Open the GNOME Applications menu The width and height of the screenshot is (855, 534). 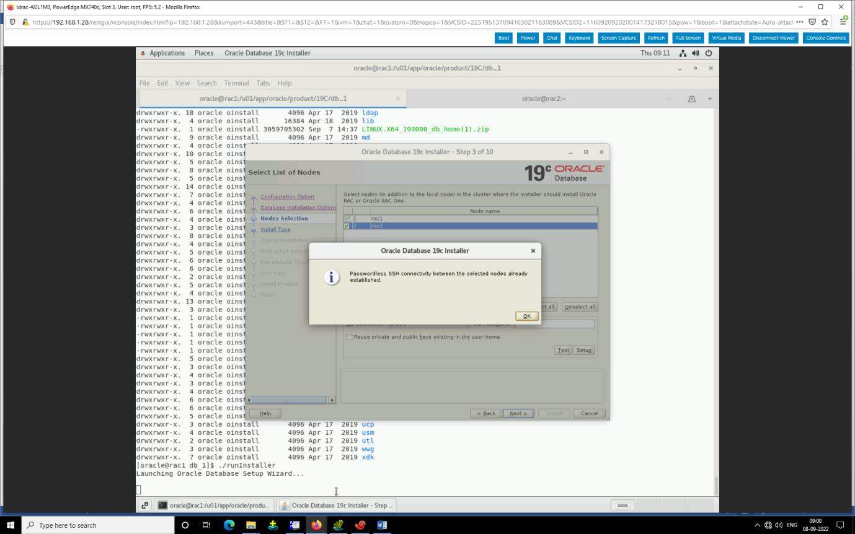[x=167, y=53]
